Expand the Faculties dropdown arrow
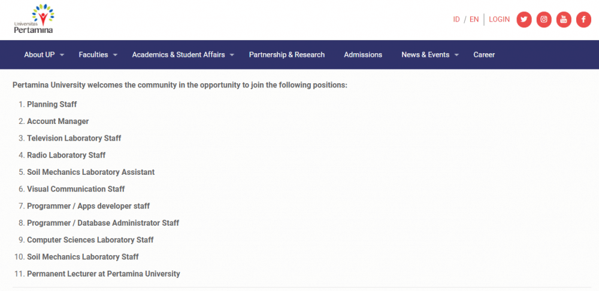599x291 pixels. (x=116, y=55)
